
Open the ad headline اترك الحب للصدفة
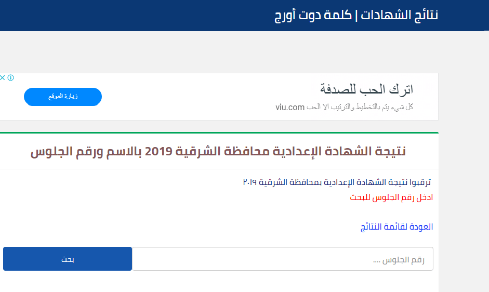click(366, 89)
